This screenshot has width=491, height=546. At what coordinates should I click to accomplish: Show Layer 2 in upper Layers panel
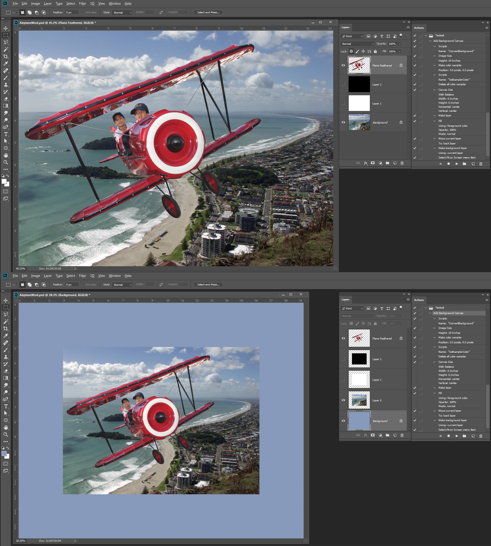(x=343, y=84)
